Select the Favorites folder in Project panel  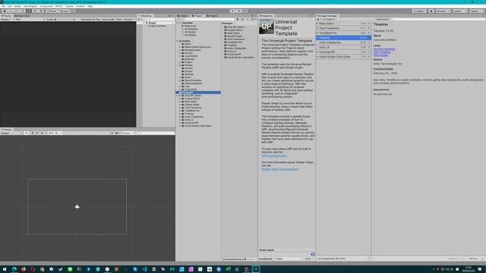188,23
